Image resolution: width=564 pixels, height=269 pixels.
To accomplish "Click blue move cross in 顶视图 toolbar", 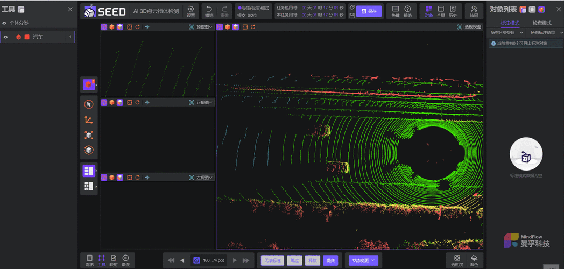I will pyautogui.click(x=147, y=27).
